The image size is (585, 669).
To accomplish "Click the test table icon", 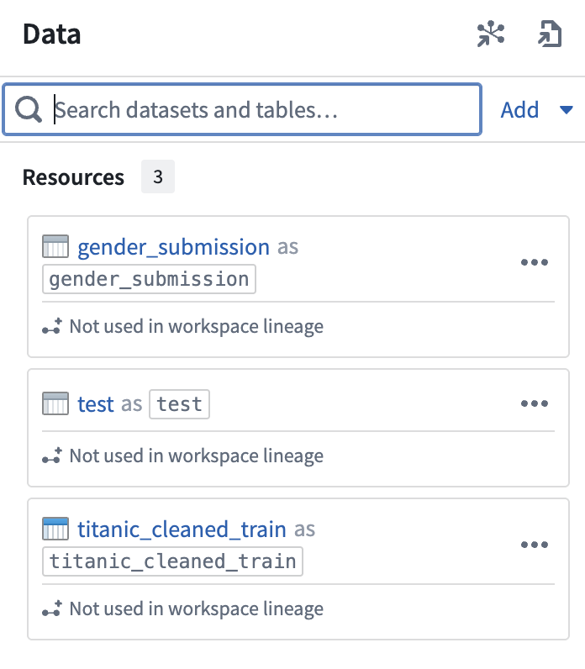I will (55, 403).
